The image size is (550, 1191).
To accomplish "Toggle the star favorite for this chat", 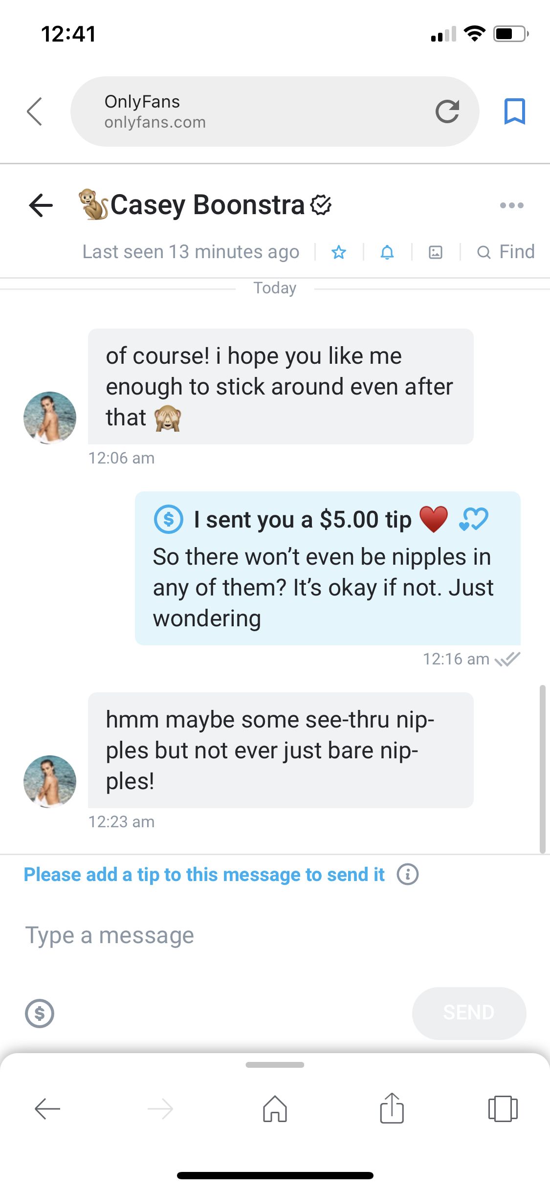I will click(339, 252).
